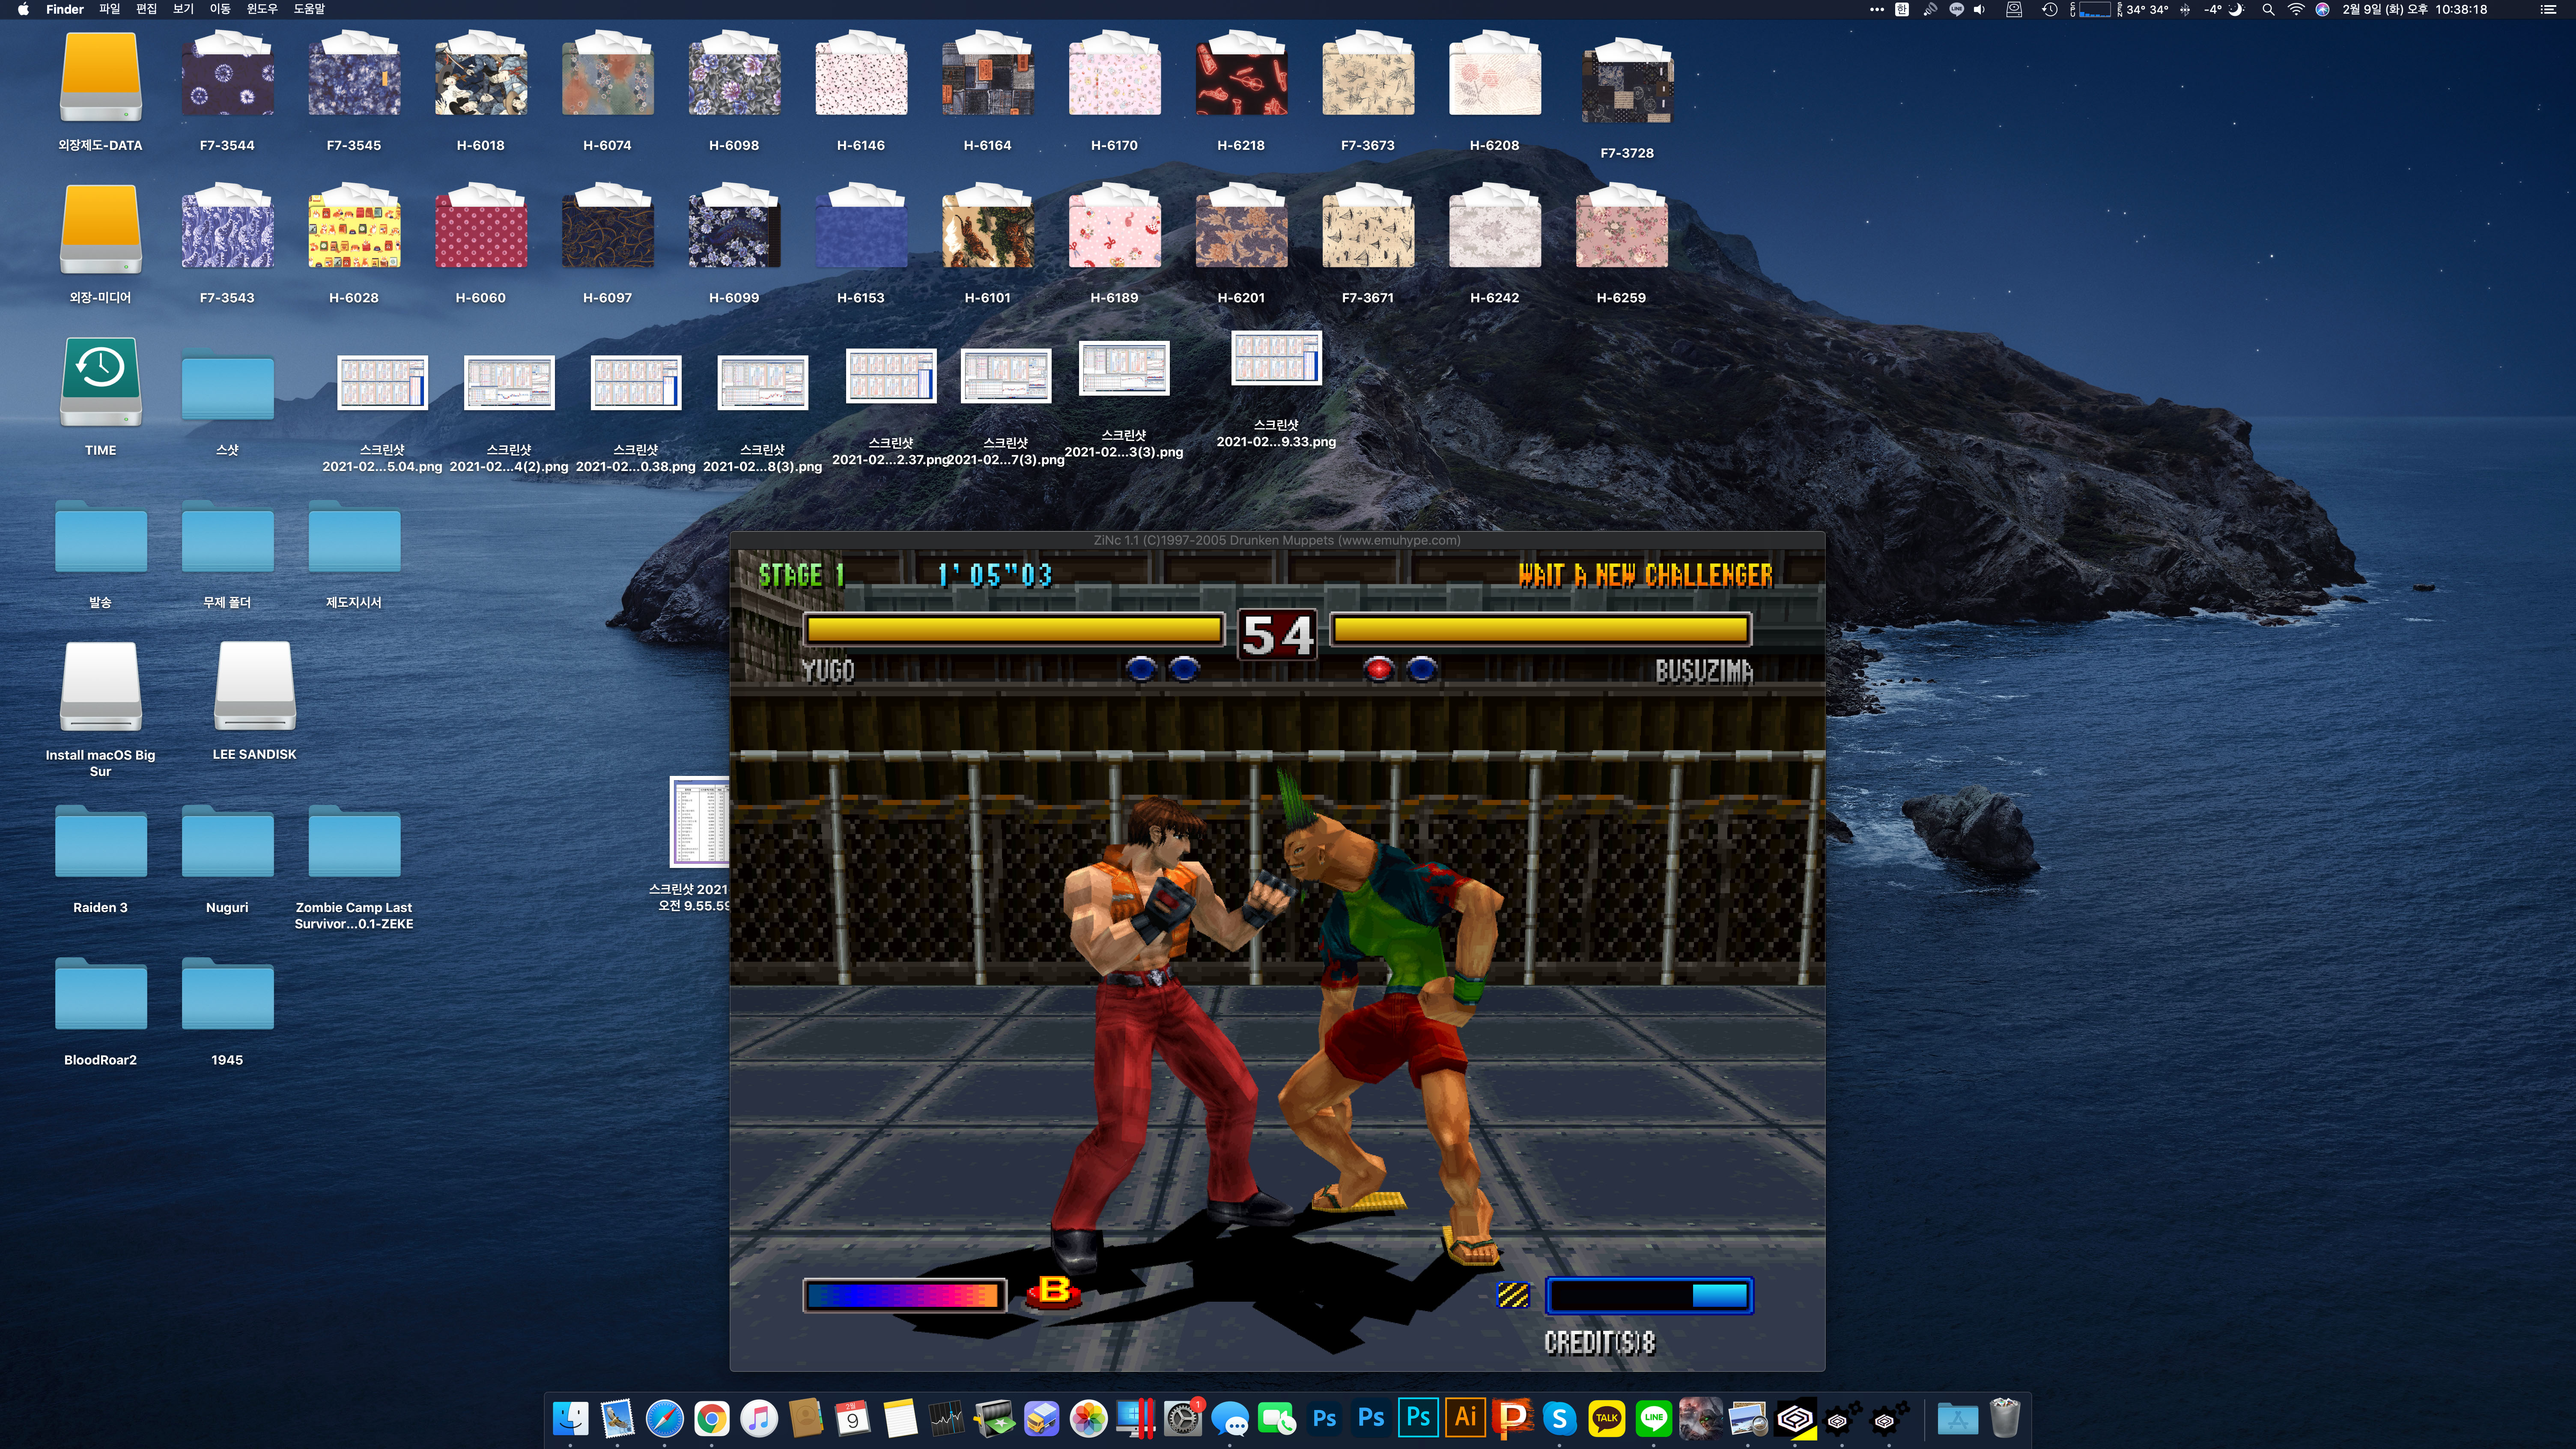Select the Nuguri folder
The width and height of the screenshot is (2576, 1449).
click(x=227, y=842)
